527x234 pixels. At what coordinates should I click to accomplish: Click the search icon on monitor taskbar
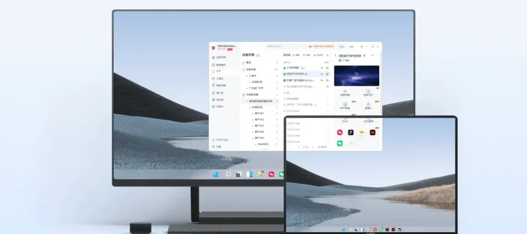coord(228,174)
